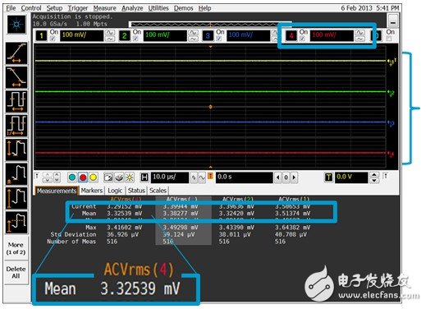Click channel 1 yellow ground marker at right edge
The image size is (426, 309).
coord(392,62)
